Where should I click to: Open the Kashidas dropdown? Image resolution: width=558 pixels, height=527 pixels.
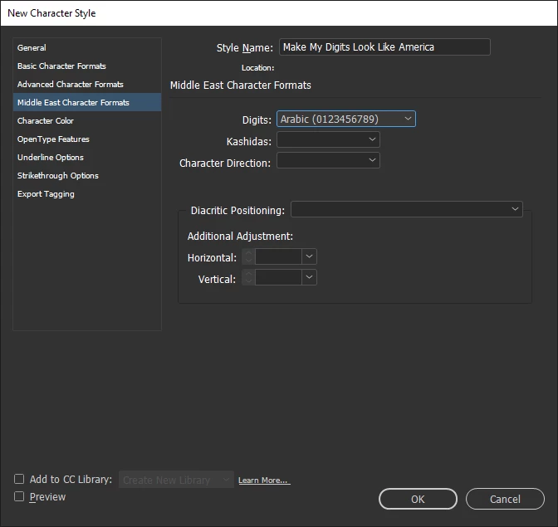click(328, 139)
